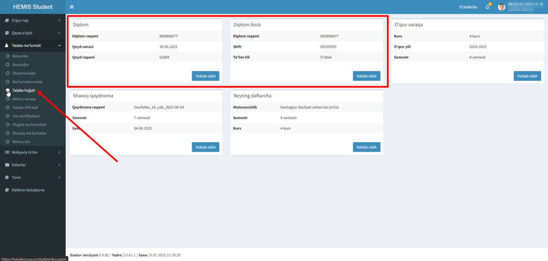Viewport: 548px width, 261px height.
Task: Download the Diplom document
Action: coord(205,76)
